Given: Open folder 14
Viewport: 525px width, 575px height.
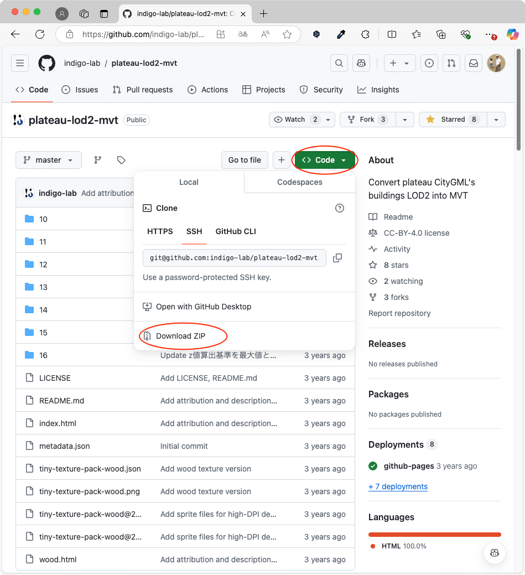Looking at the screenshot, I should point(43,310).
